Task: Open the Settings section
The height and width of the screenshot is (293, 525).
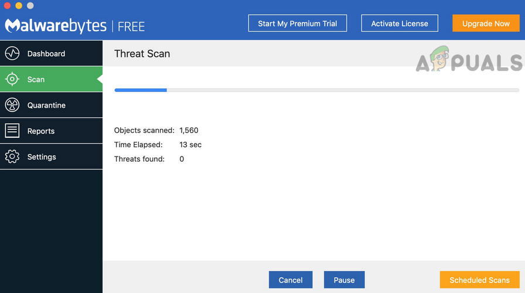Action: 51,156
